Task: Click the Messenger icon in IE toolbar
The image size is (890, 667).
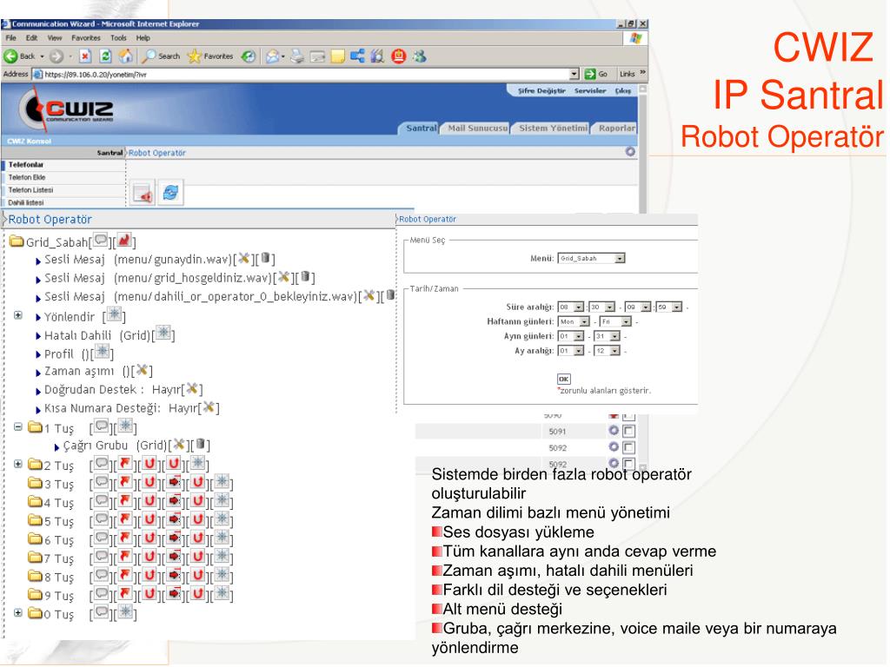Action: click(x=420, y=56)
